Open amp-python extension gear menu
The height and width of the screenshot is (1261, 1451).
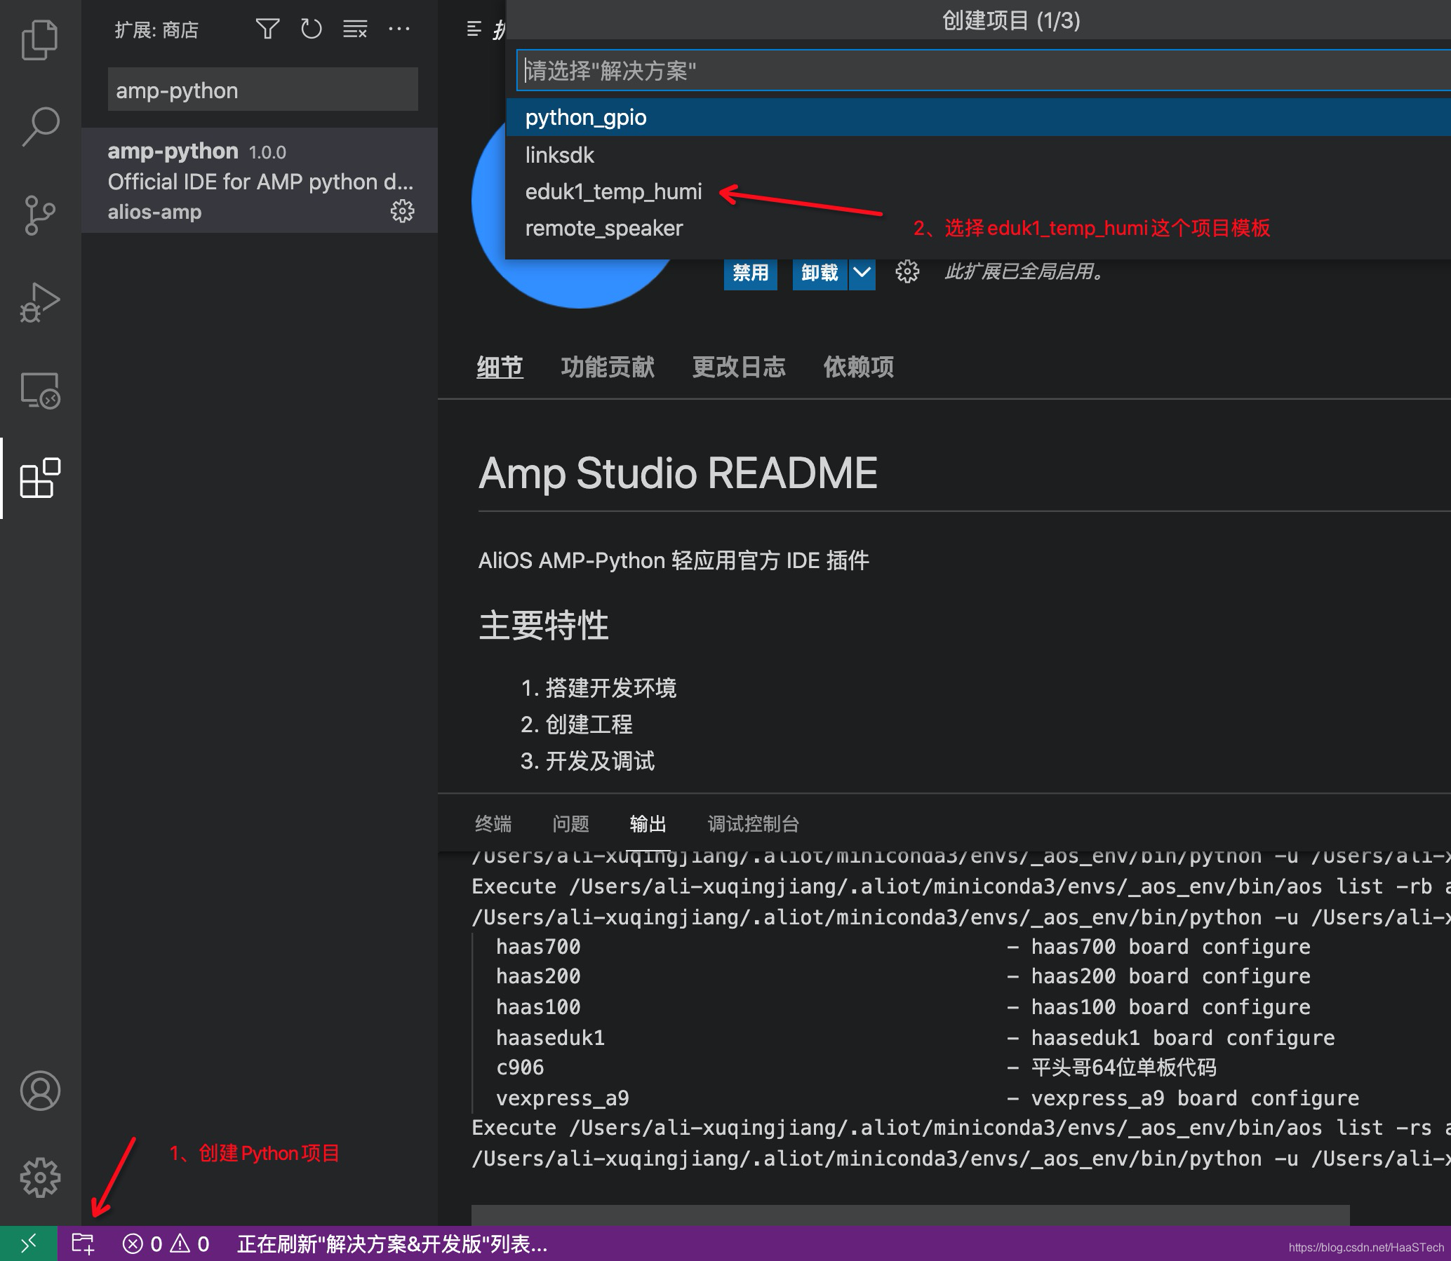pos(402,211)
